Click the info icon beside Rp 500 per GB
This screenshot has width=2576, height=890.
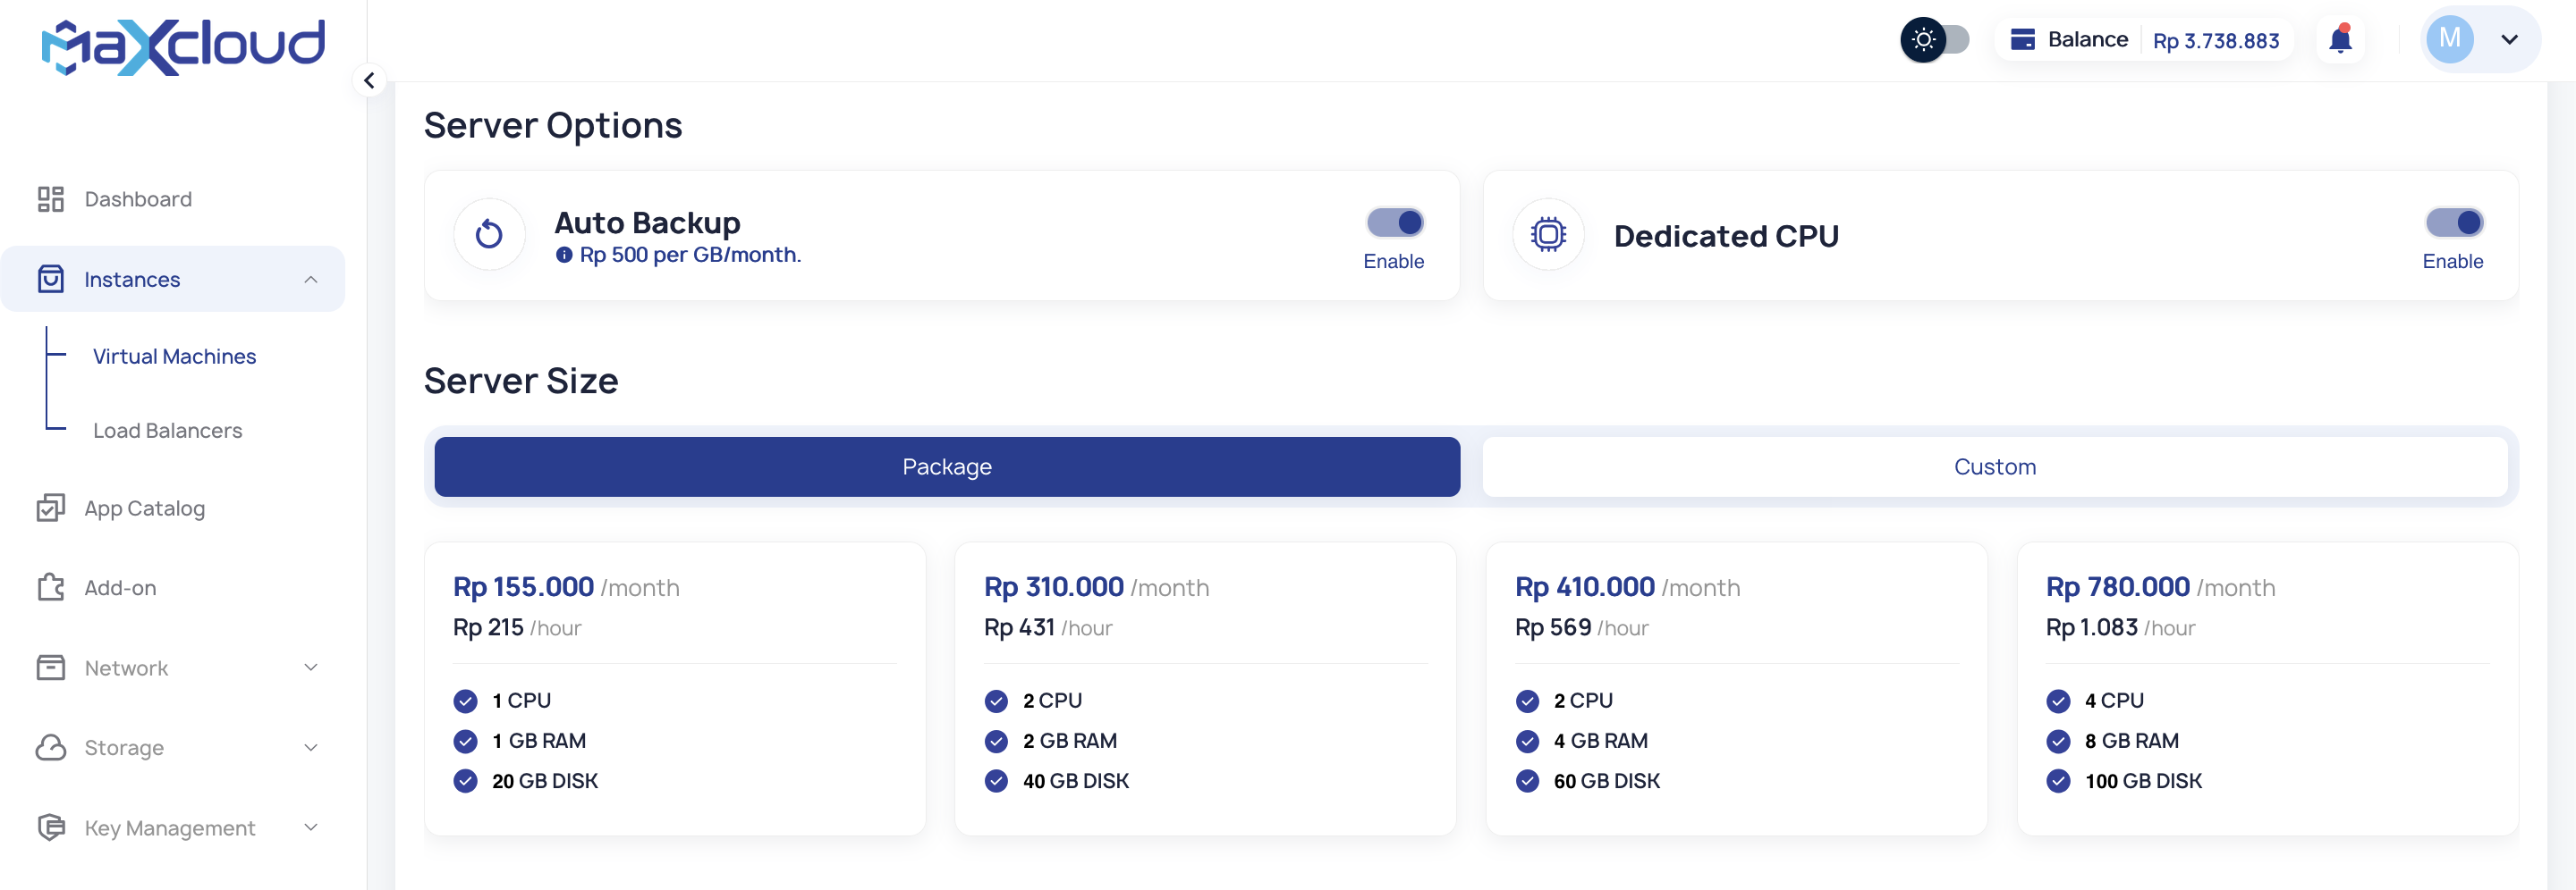pyautogui.click(x=564, y=255)
